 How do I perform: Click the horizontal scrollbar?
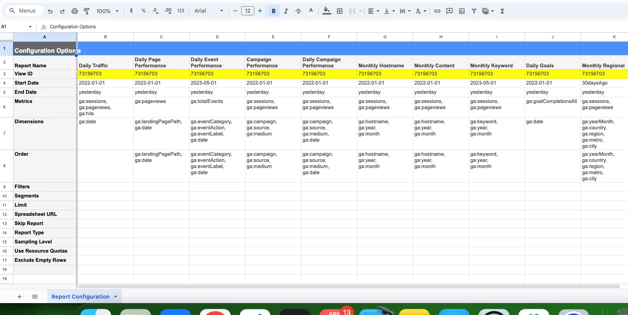pyautogui.click(x=349, y=286)
